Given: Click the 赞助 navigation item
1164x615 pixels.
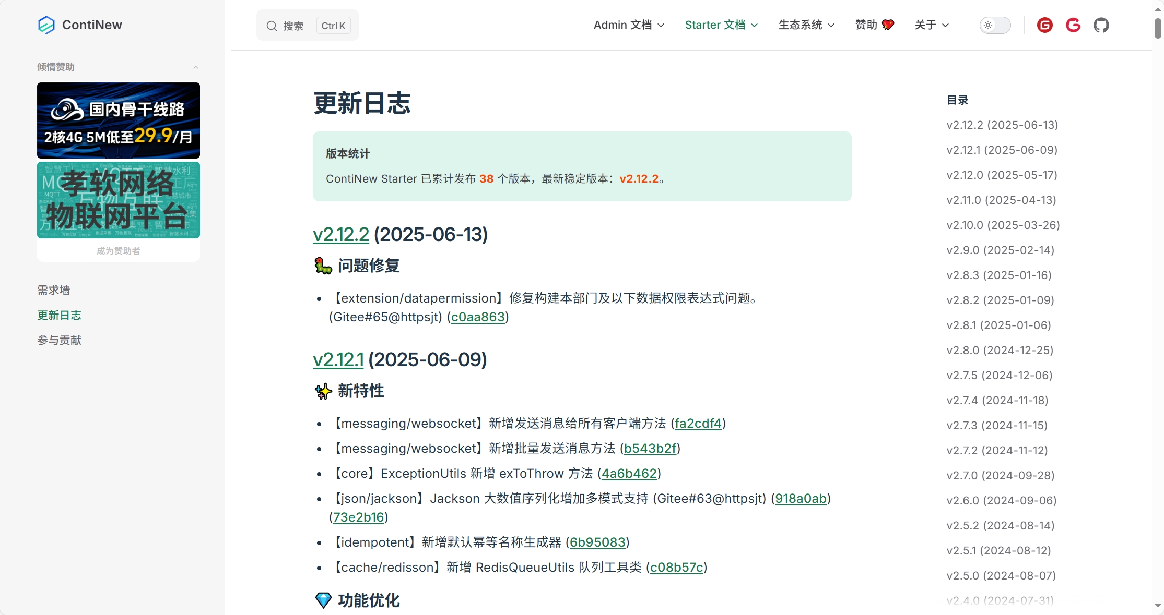Looking at the screenshot, I should (x=875, y=25).
